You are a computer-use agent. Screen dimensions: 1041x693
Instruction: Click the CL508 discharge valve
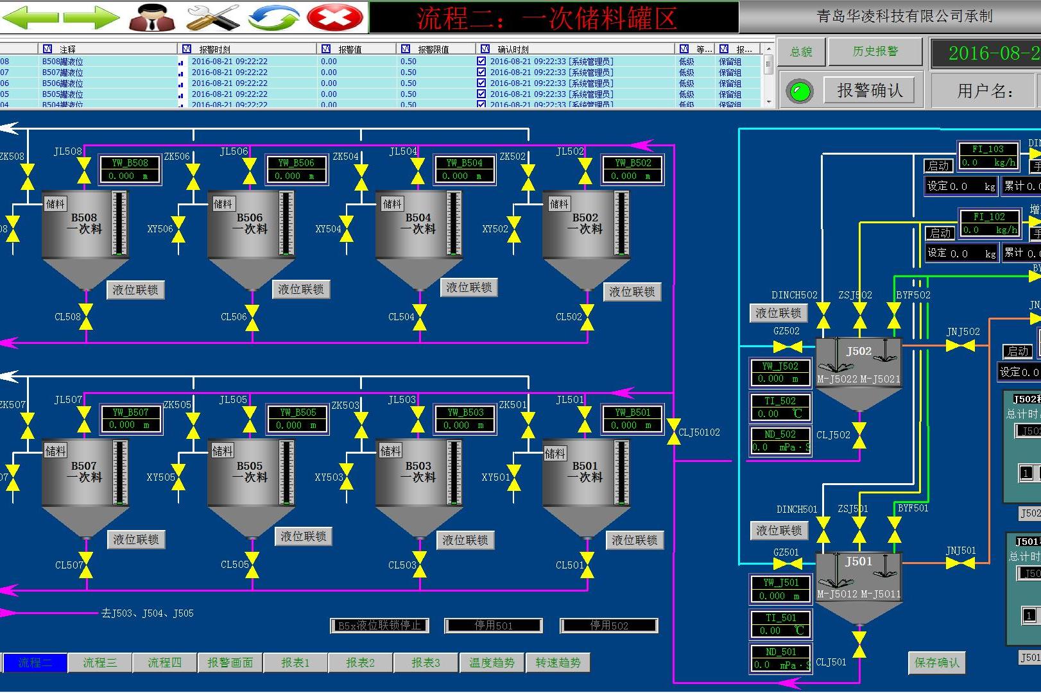coord(85,316)
